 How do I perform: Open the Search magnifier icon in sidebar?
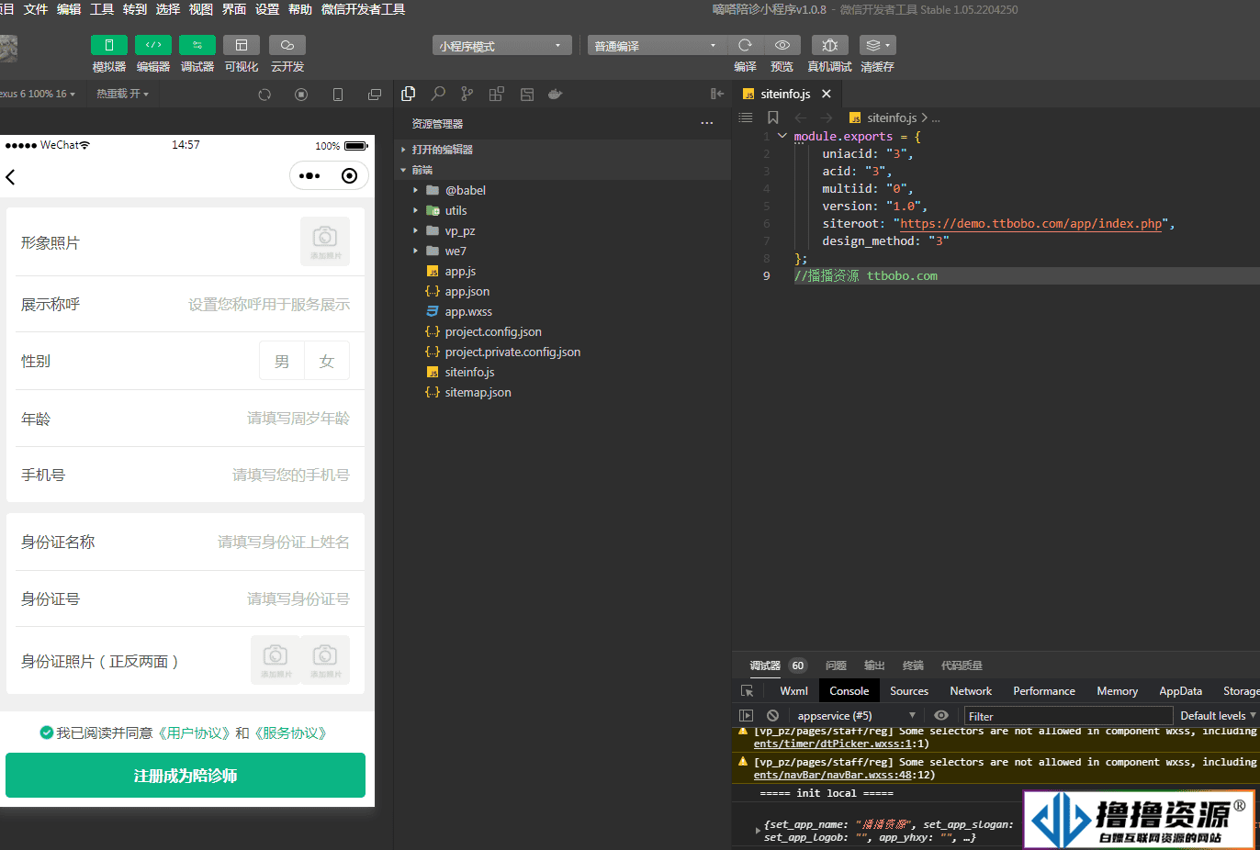click(x=438, y=94)
